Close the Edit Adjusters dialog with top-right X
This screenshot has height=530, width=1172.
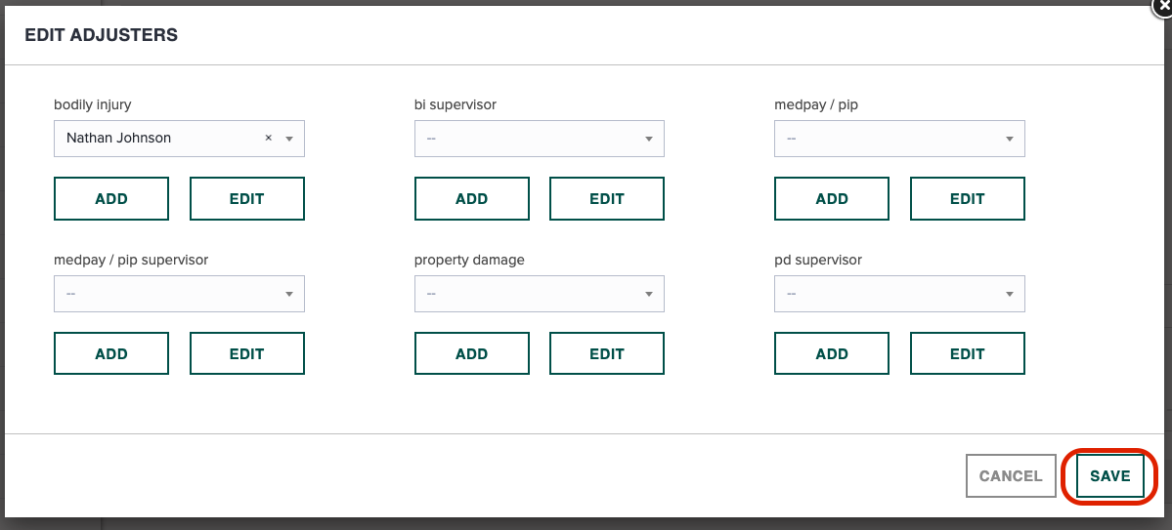[1164, 4]
